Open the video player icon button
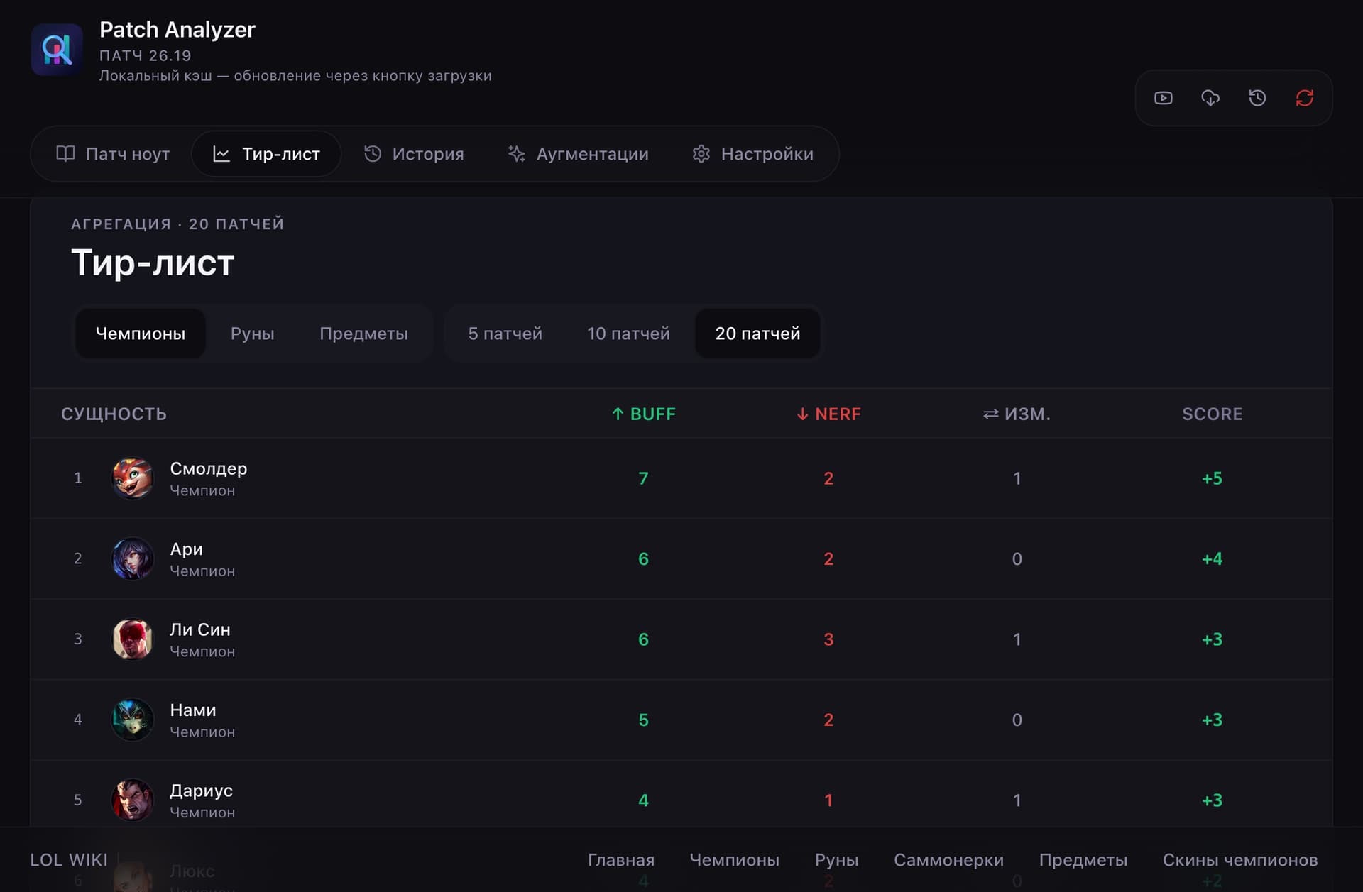Image resolution: width=1363 pixels, height=892 pixels. coord(1163,98)
